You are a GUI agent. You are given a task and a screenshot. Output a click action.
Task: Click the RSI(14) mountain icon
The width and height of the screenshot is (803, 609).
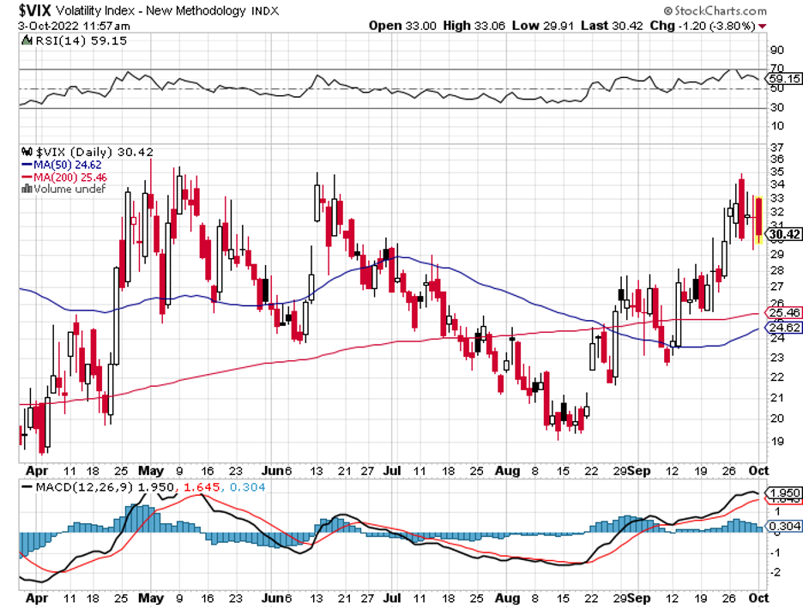(27, 40)
